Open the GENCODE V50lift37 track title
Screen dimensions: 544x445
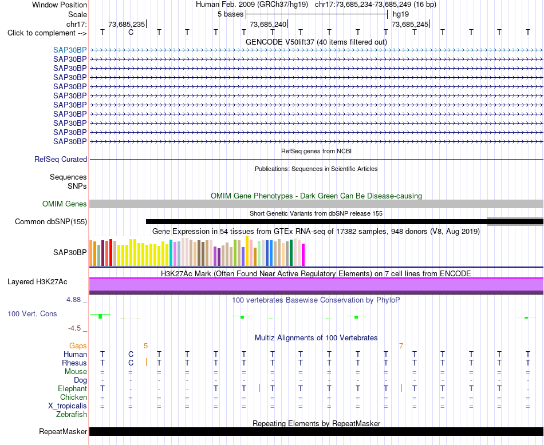316,42
